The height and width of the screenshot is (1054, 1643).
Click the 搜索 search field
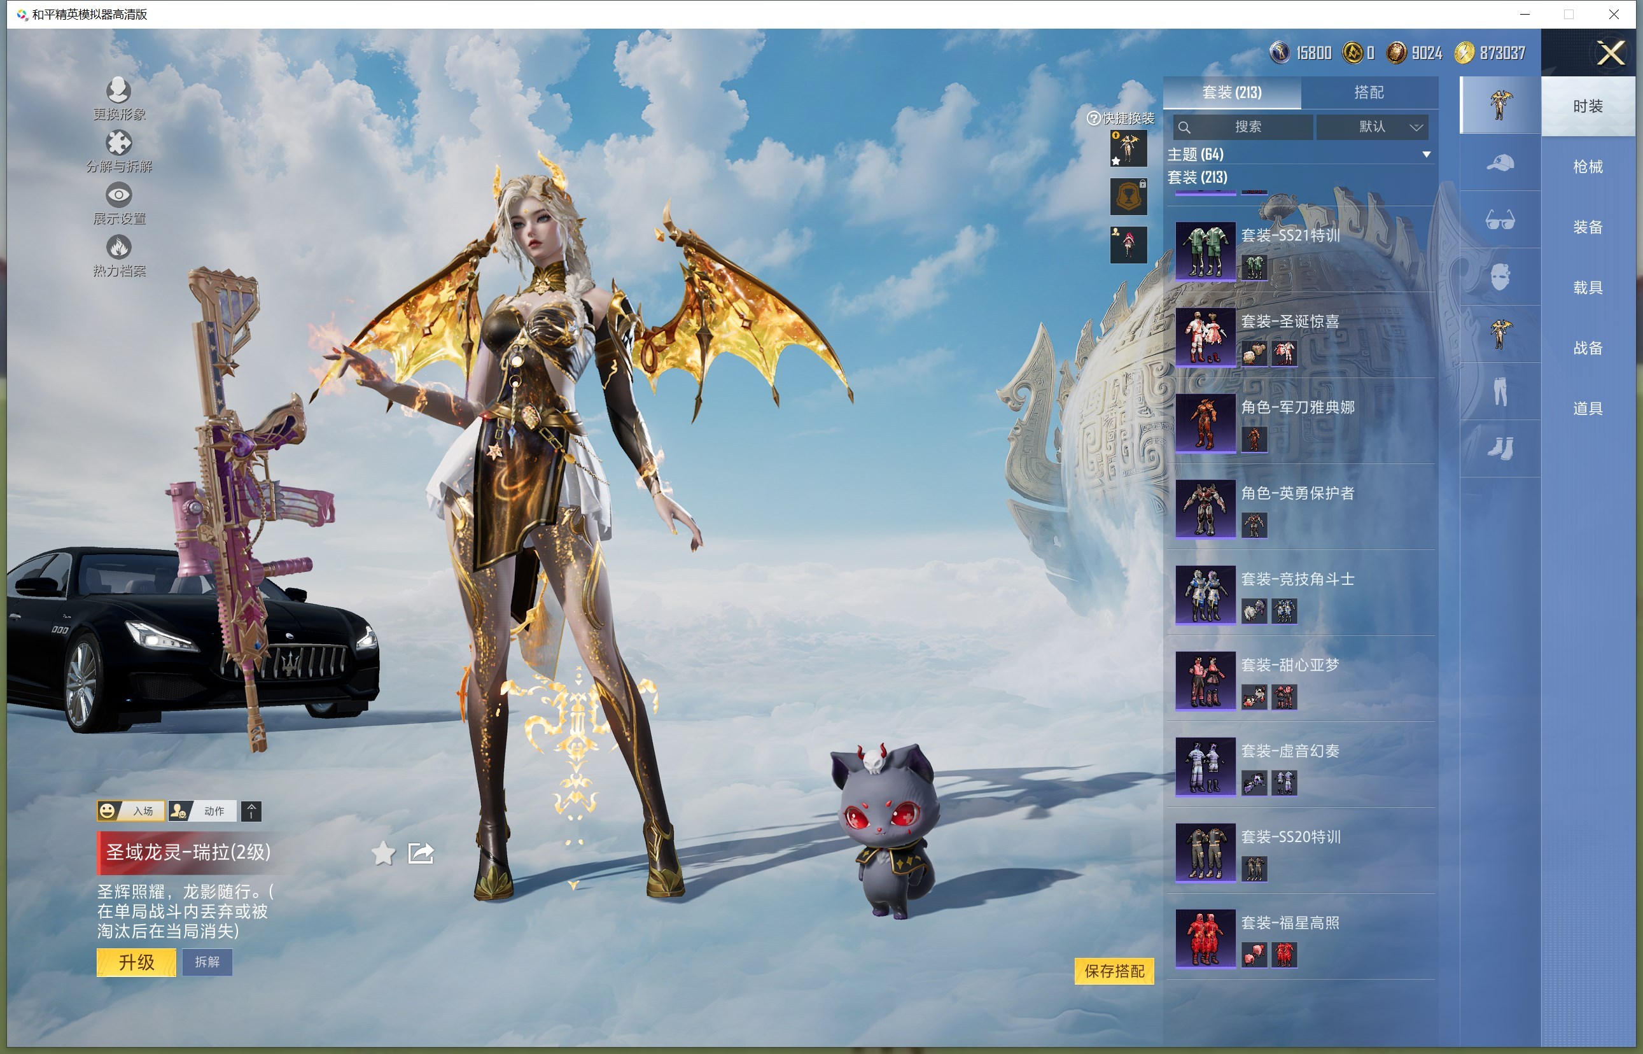coord(1243,127)
